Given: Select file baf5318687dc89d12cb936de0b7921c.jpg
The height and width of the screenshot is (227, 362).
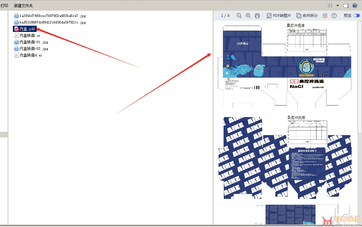Looking at the screenshot, I should point(50,22).
